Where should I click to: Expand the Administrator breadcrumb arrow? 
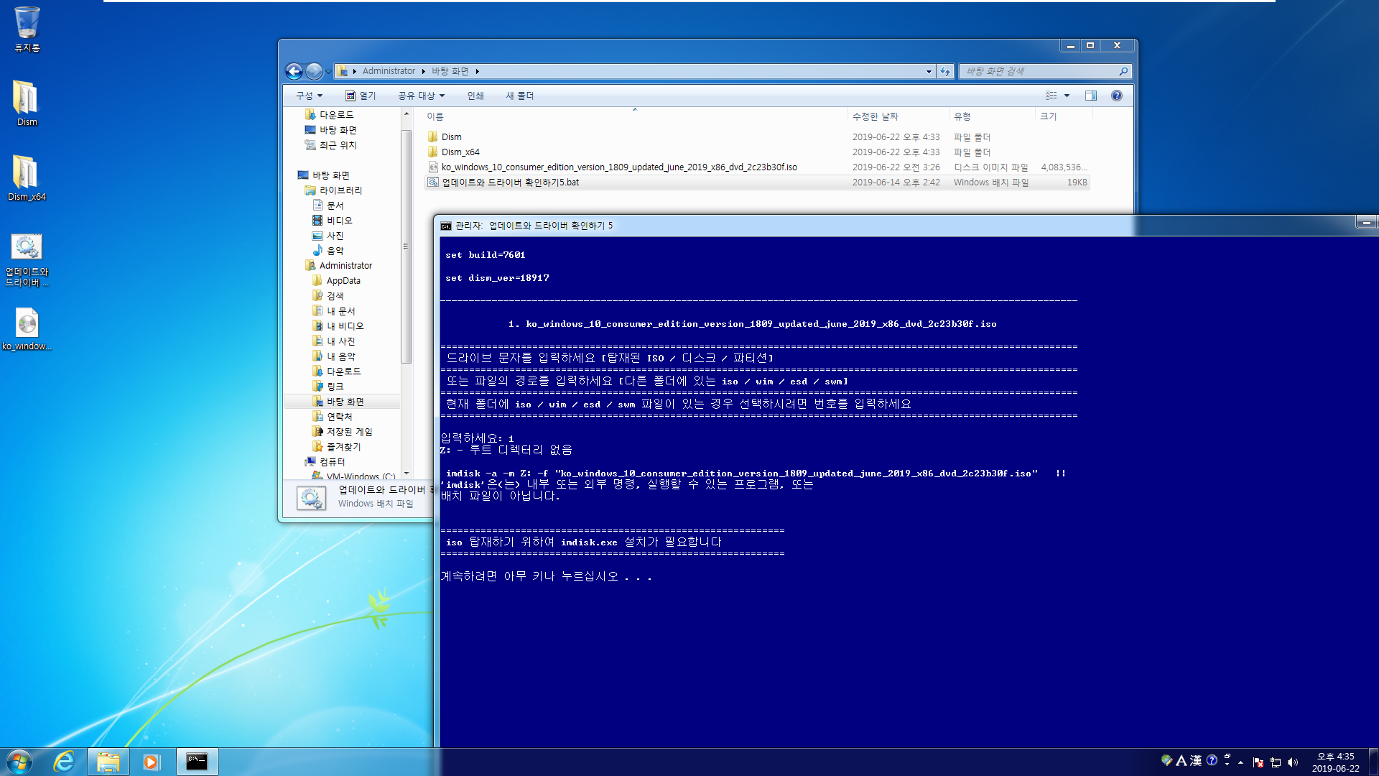423,71
